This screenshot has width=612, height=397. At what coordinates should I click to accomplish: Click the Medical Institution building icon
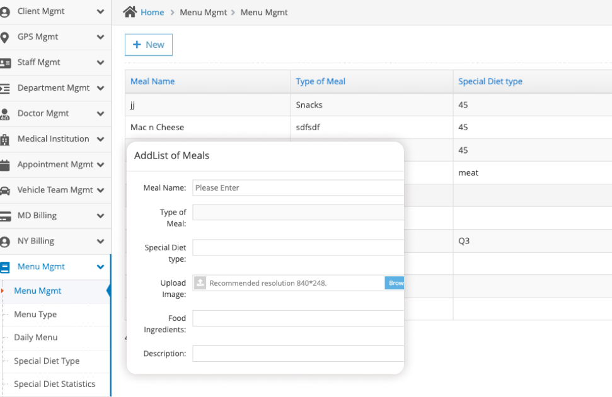[x=5, y=140]
